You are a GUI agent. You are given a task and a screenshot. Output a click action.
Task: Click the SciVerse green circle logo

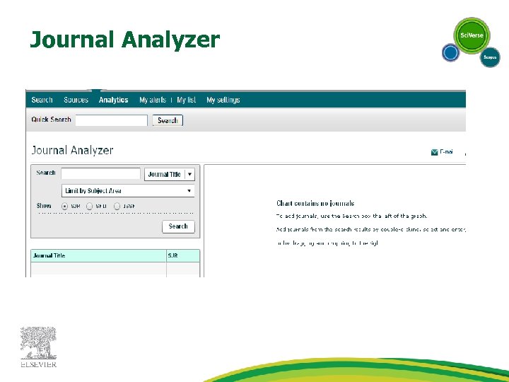pyautogui.click(x=472, y=35)
